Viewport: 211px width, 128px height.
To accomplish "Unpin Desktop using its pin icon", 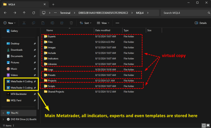I will [35, 44].
